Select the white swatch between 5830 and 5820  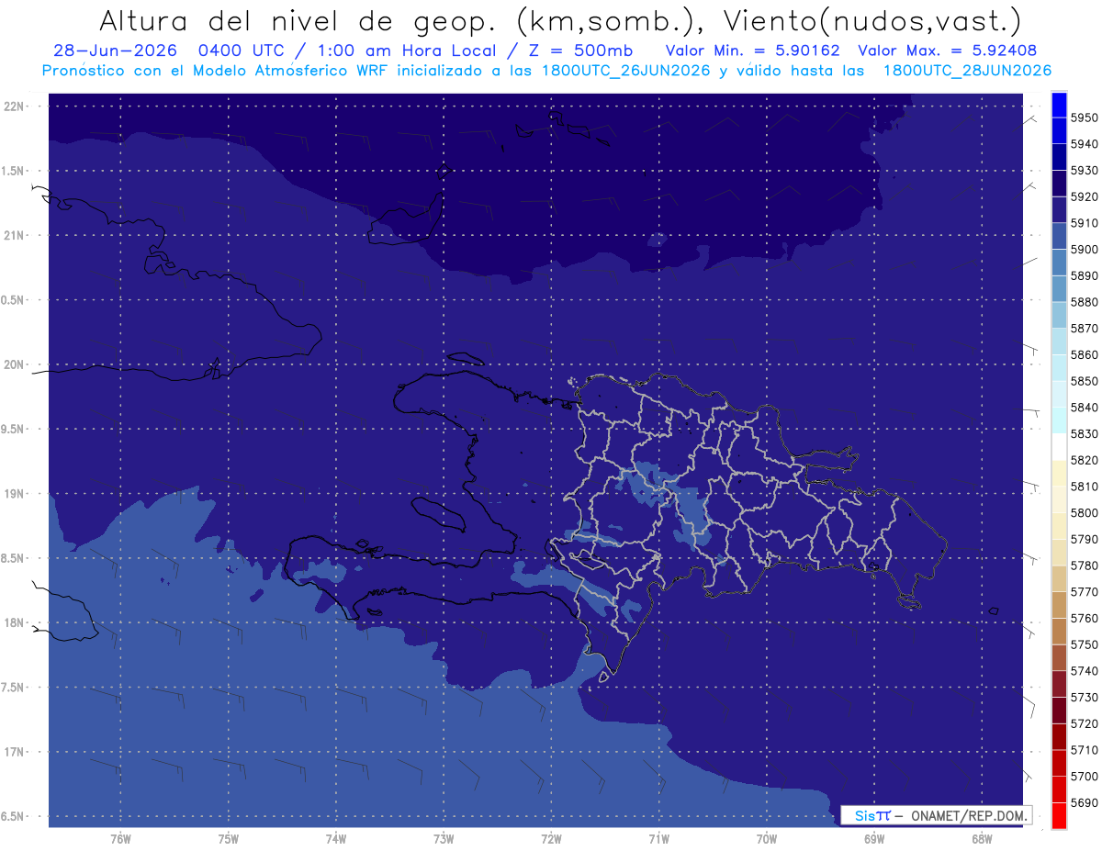click(x=1058, y=446)
